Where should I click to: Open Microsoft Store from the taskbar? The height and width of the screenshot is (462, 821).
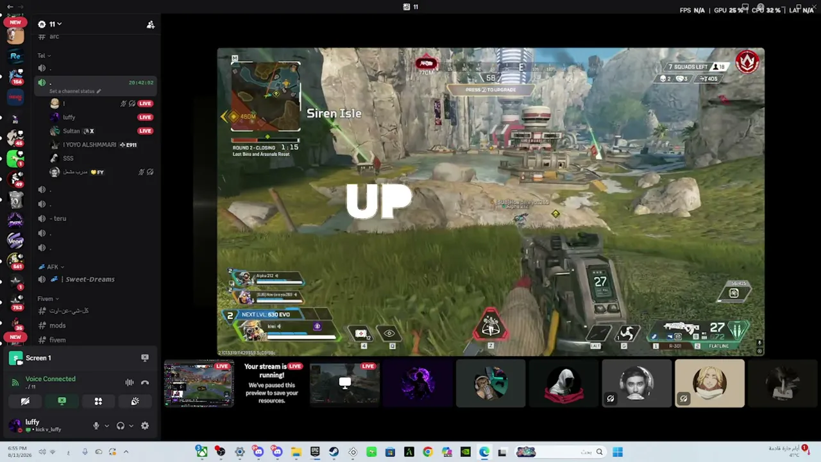coord(390,452)
